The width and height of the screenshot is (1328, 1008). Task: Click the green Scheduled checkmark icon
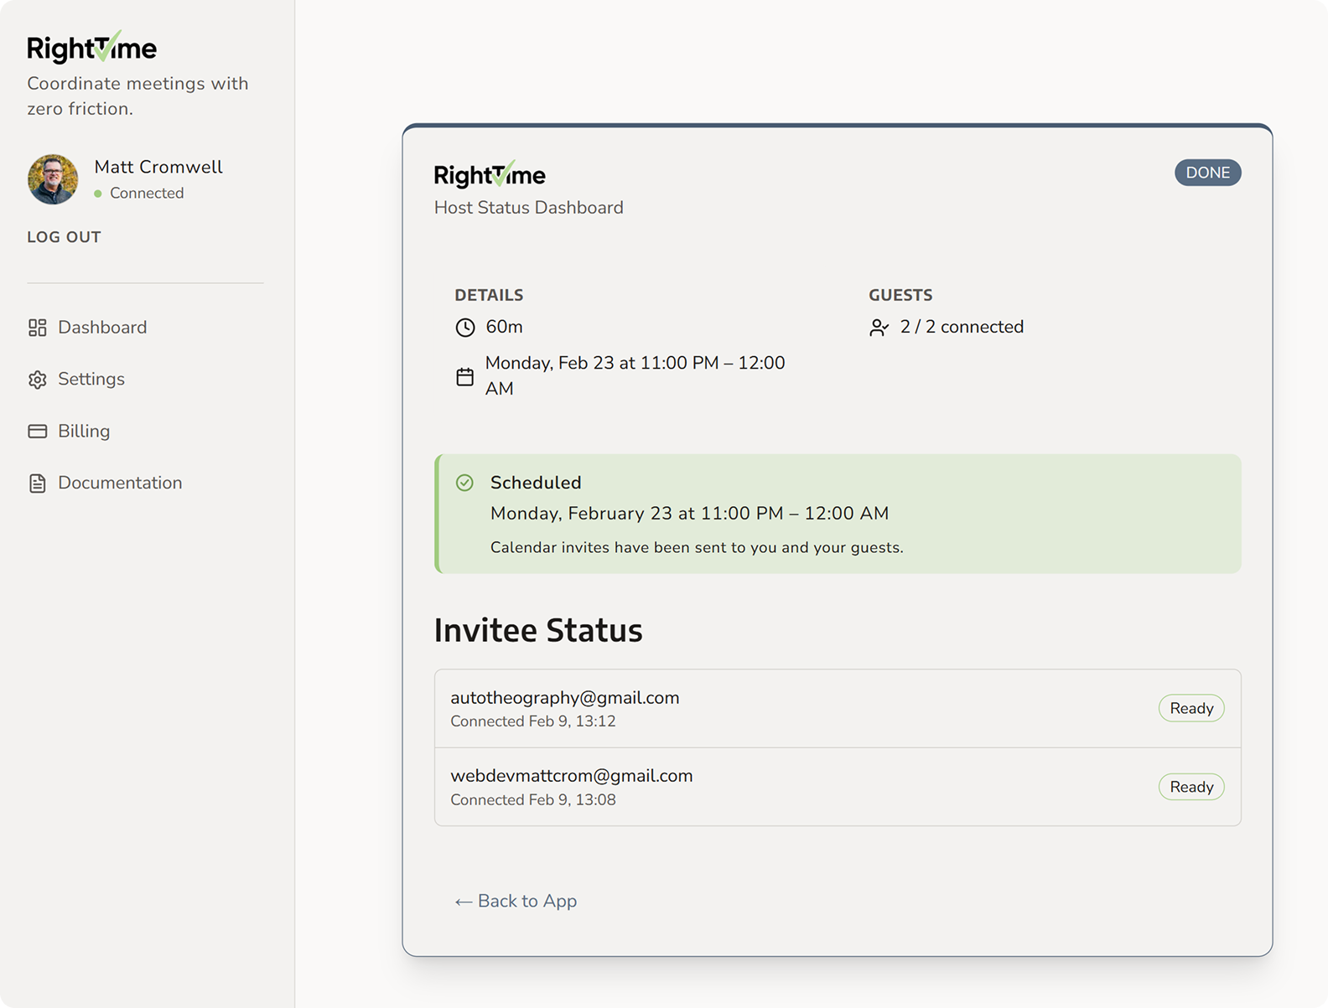(464, 483)
